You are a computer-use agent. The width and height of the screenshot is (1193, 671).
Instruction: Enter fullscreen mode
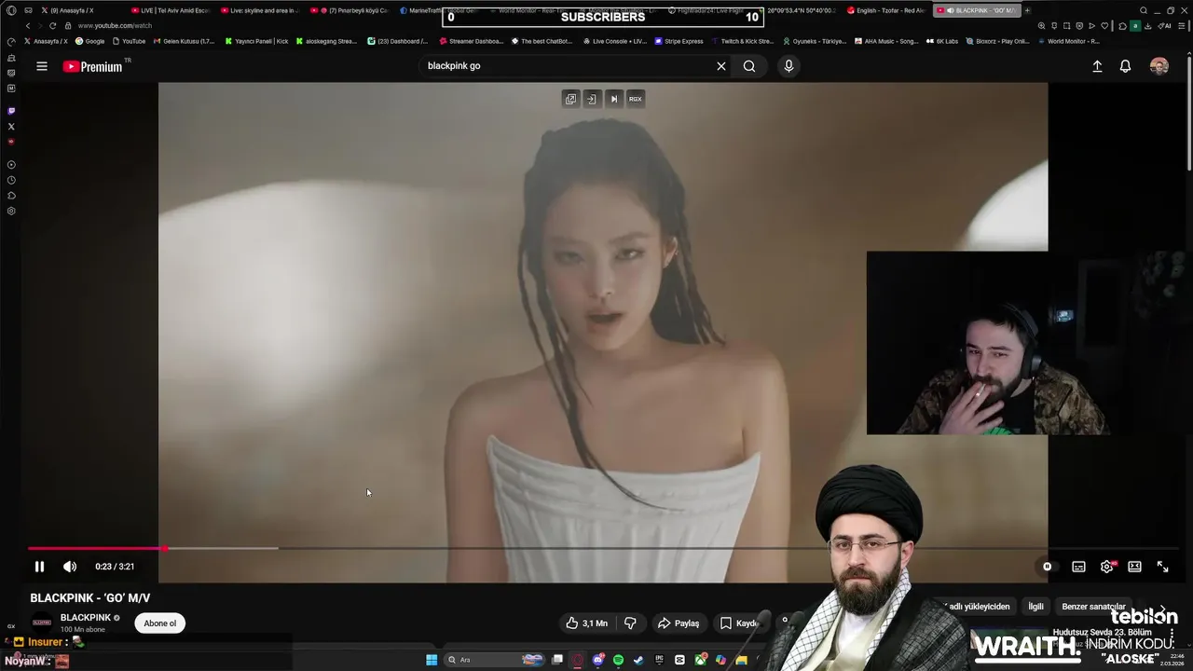point(1162,567)
